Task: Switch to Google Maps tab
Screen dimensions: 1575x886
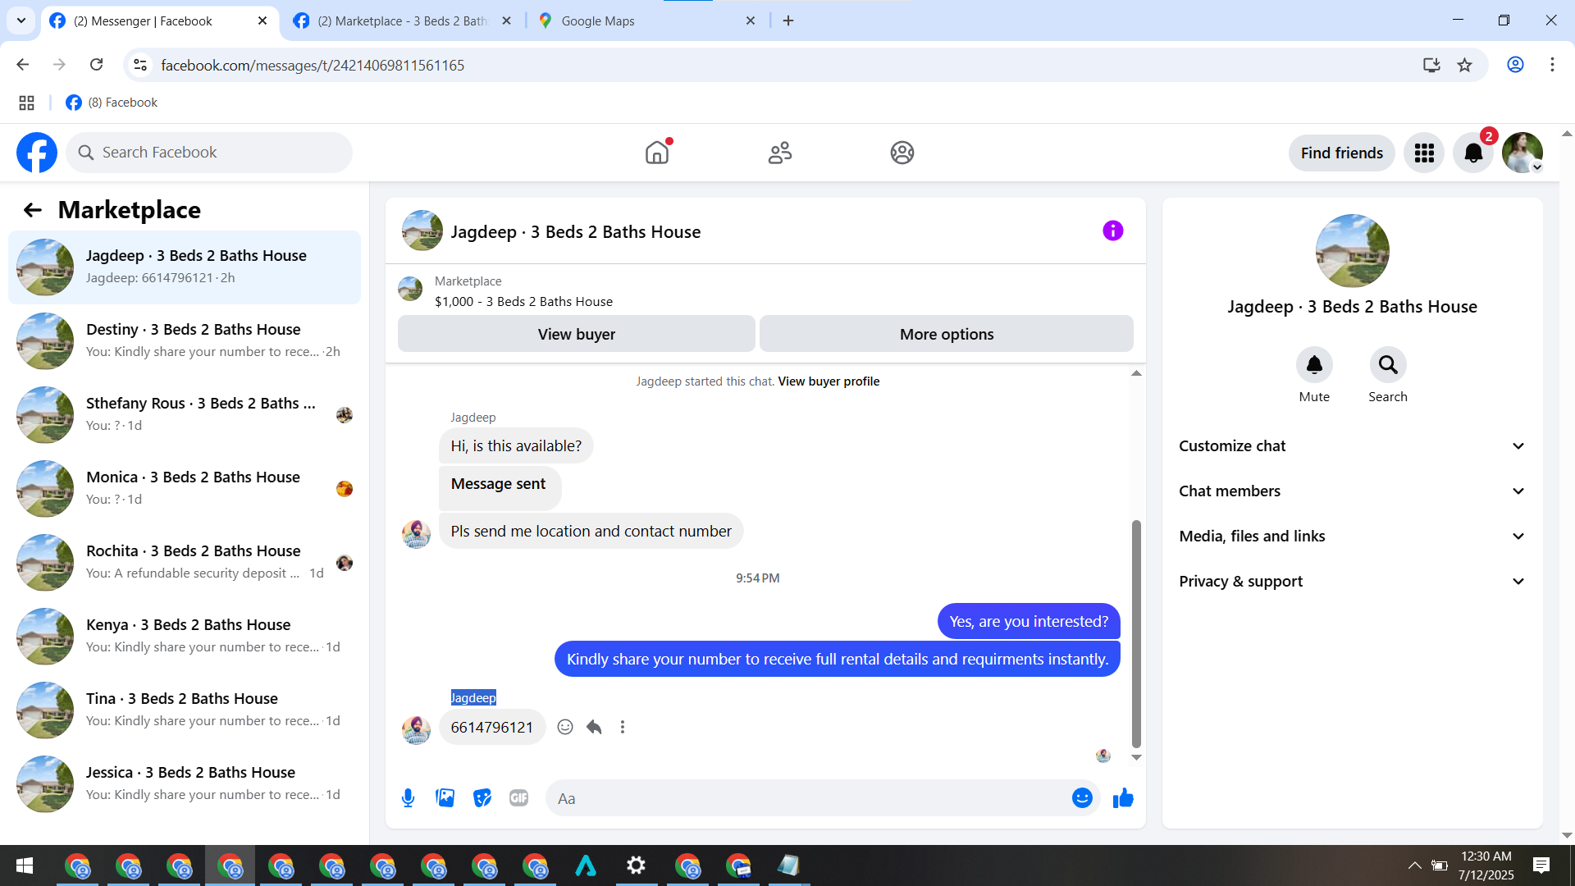Action: pyautogui.click(x=646, y=21)
